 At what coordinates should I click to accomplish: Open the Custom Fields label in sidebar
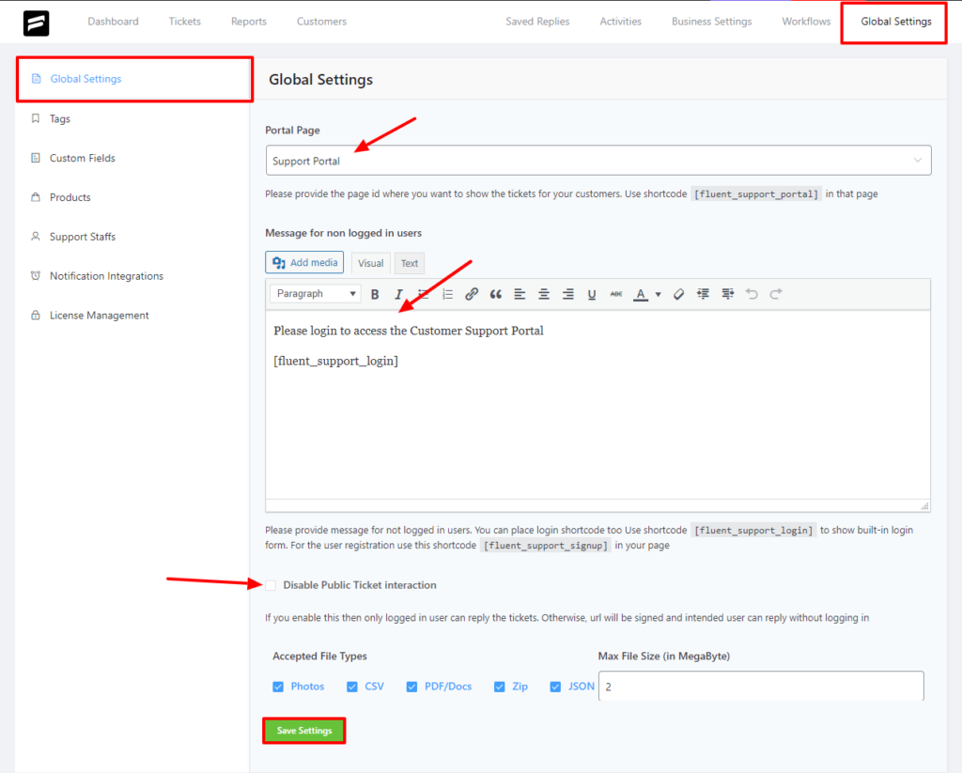click(x=83, y=159)
